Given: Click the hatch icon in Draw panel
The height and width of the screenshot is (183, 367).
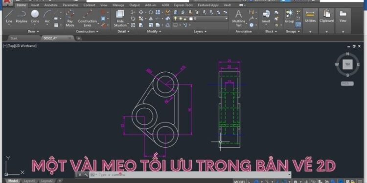Looking at the screenshot, I should tap(56, 25).
